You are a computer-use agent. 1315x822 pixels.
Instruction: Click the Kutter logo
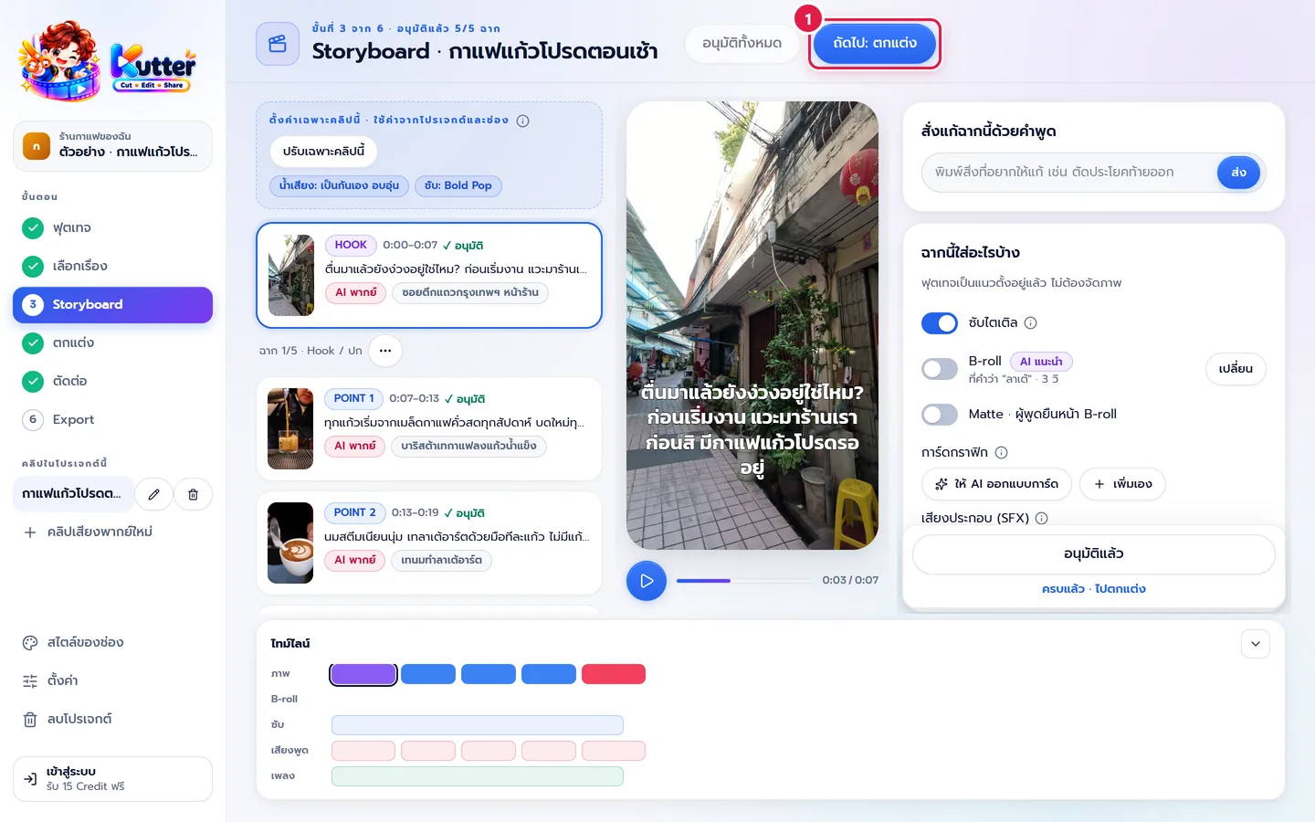tap(108, 61)
